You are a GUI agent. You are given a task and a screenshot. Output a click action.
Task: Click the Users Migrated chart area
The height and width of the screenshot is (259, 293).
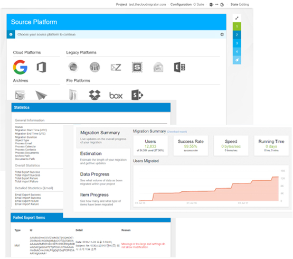211,186
